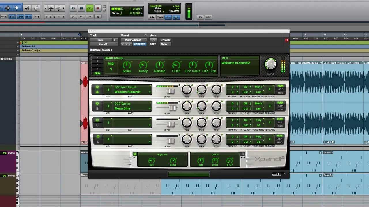Arm the transport Record button
This screenshot has height=207, width=369.
point(98,8)
